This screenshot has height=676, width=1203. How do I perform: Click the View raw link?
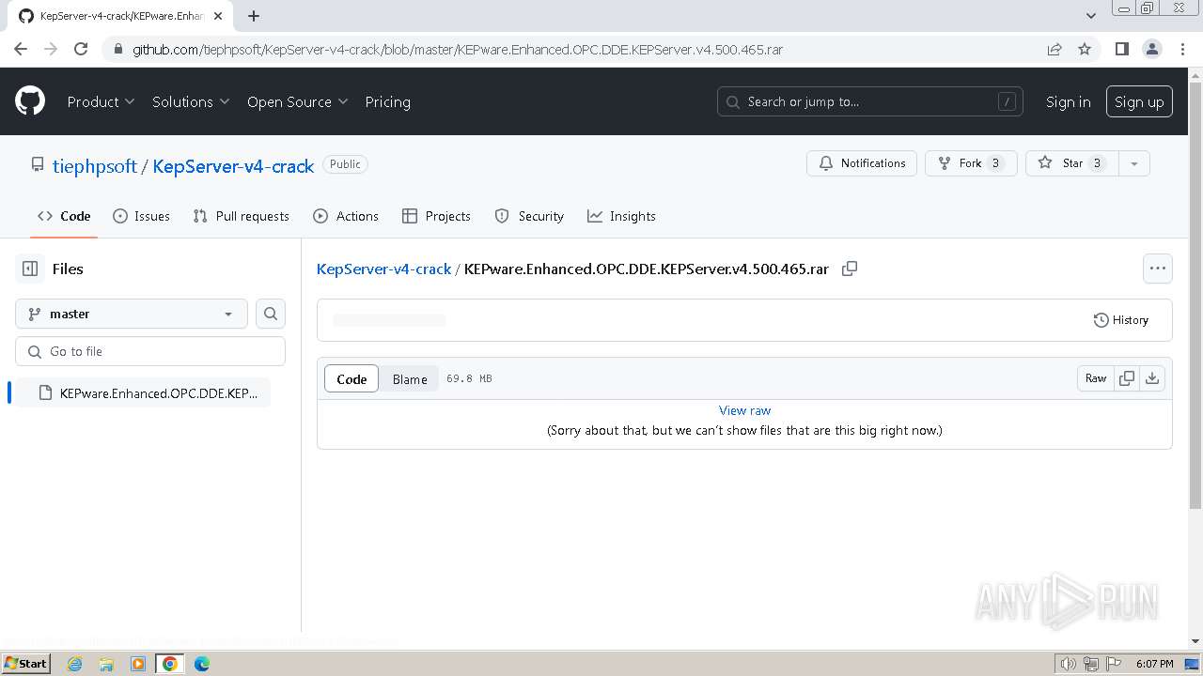coord(744,410)
